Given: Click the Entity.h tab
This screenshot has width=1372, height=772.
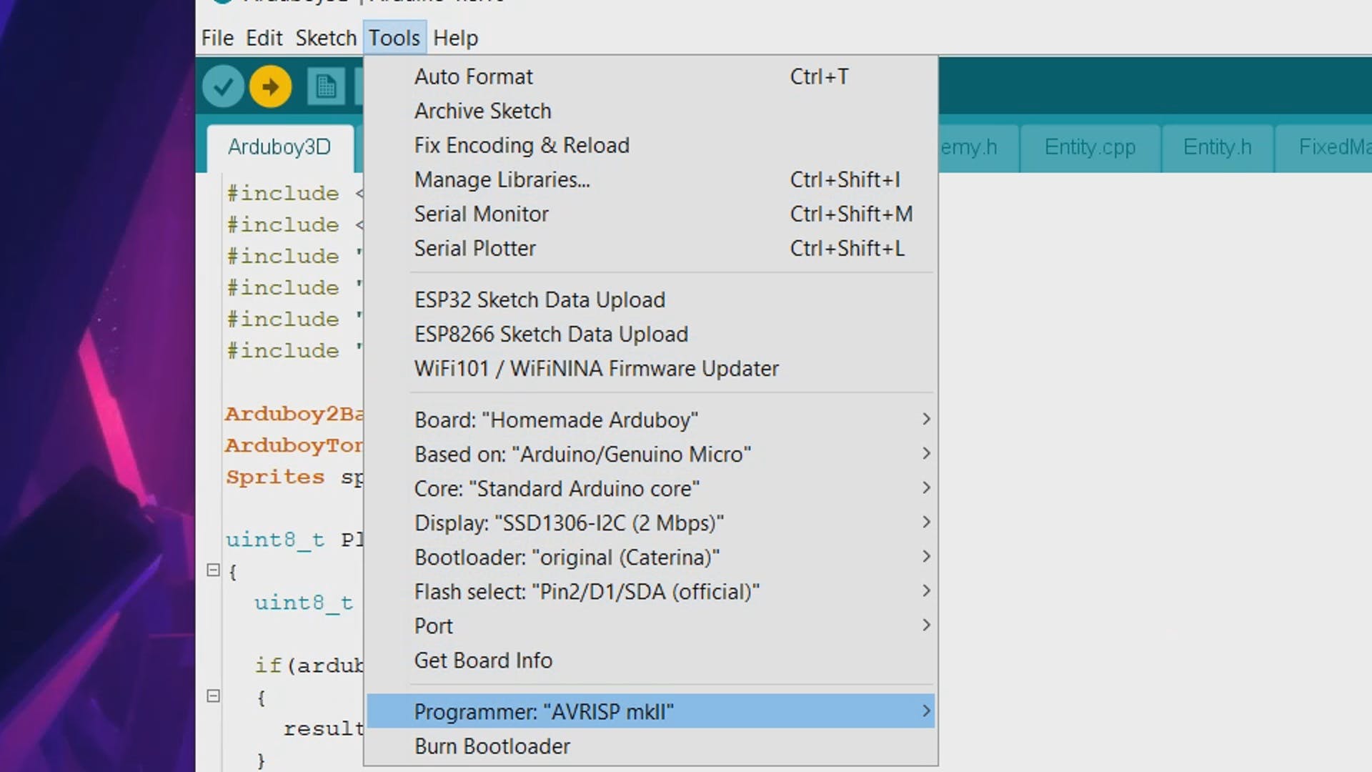Looking at the screenshot, I should click(x=1216, y=147).
